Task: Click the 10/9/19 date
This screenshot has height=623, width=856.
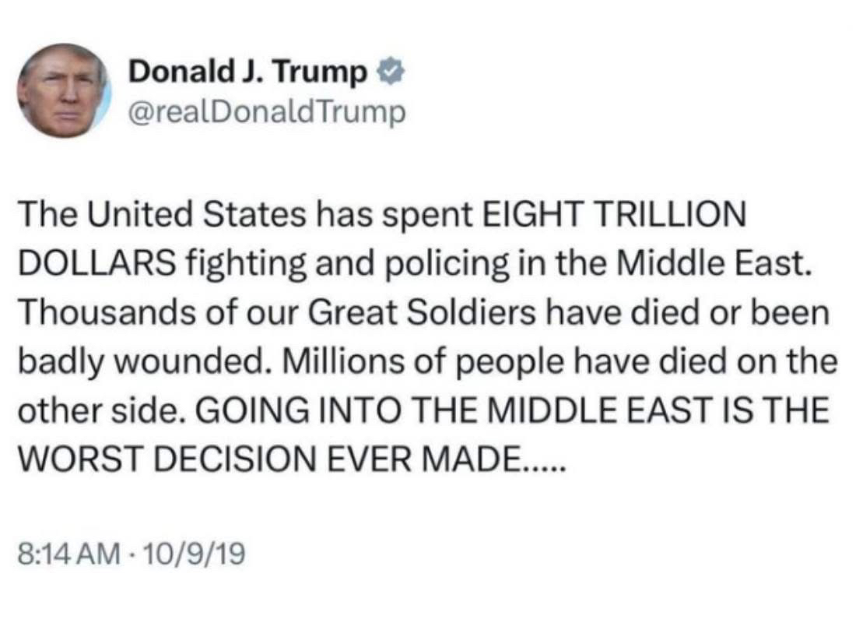Action: (190, 554)
